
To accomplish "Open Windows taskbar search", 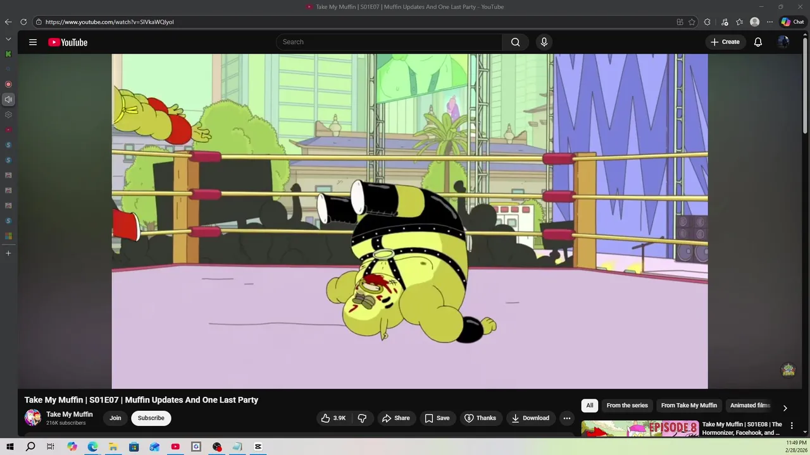I will 30,447.
